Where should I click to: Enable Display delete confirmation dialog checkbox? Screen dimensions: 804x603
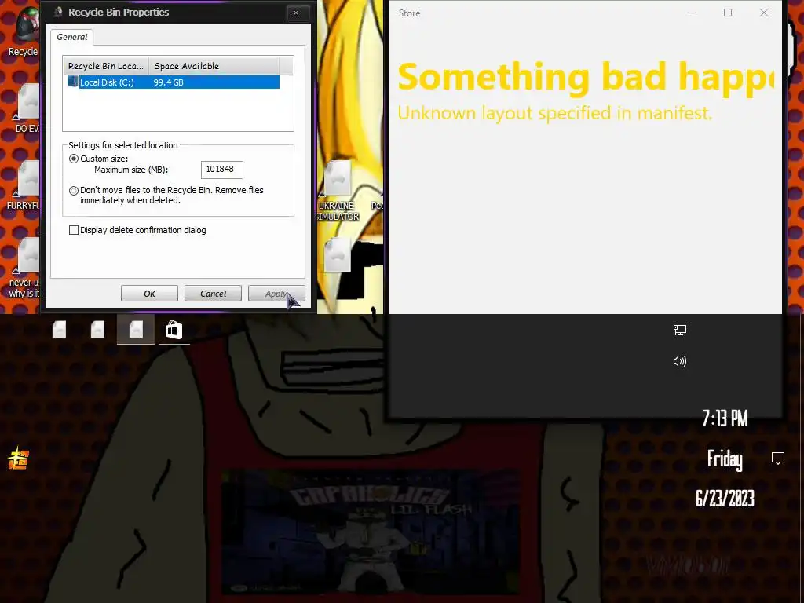point(73,230)
